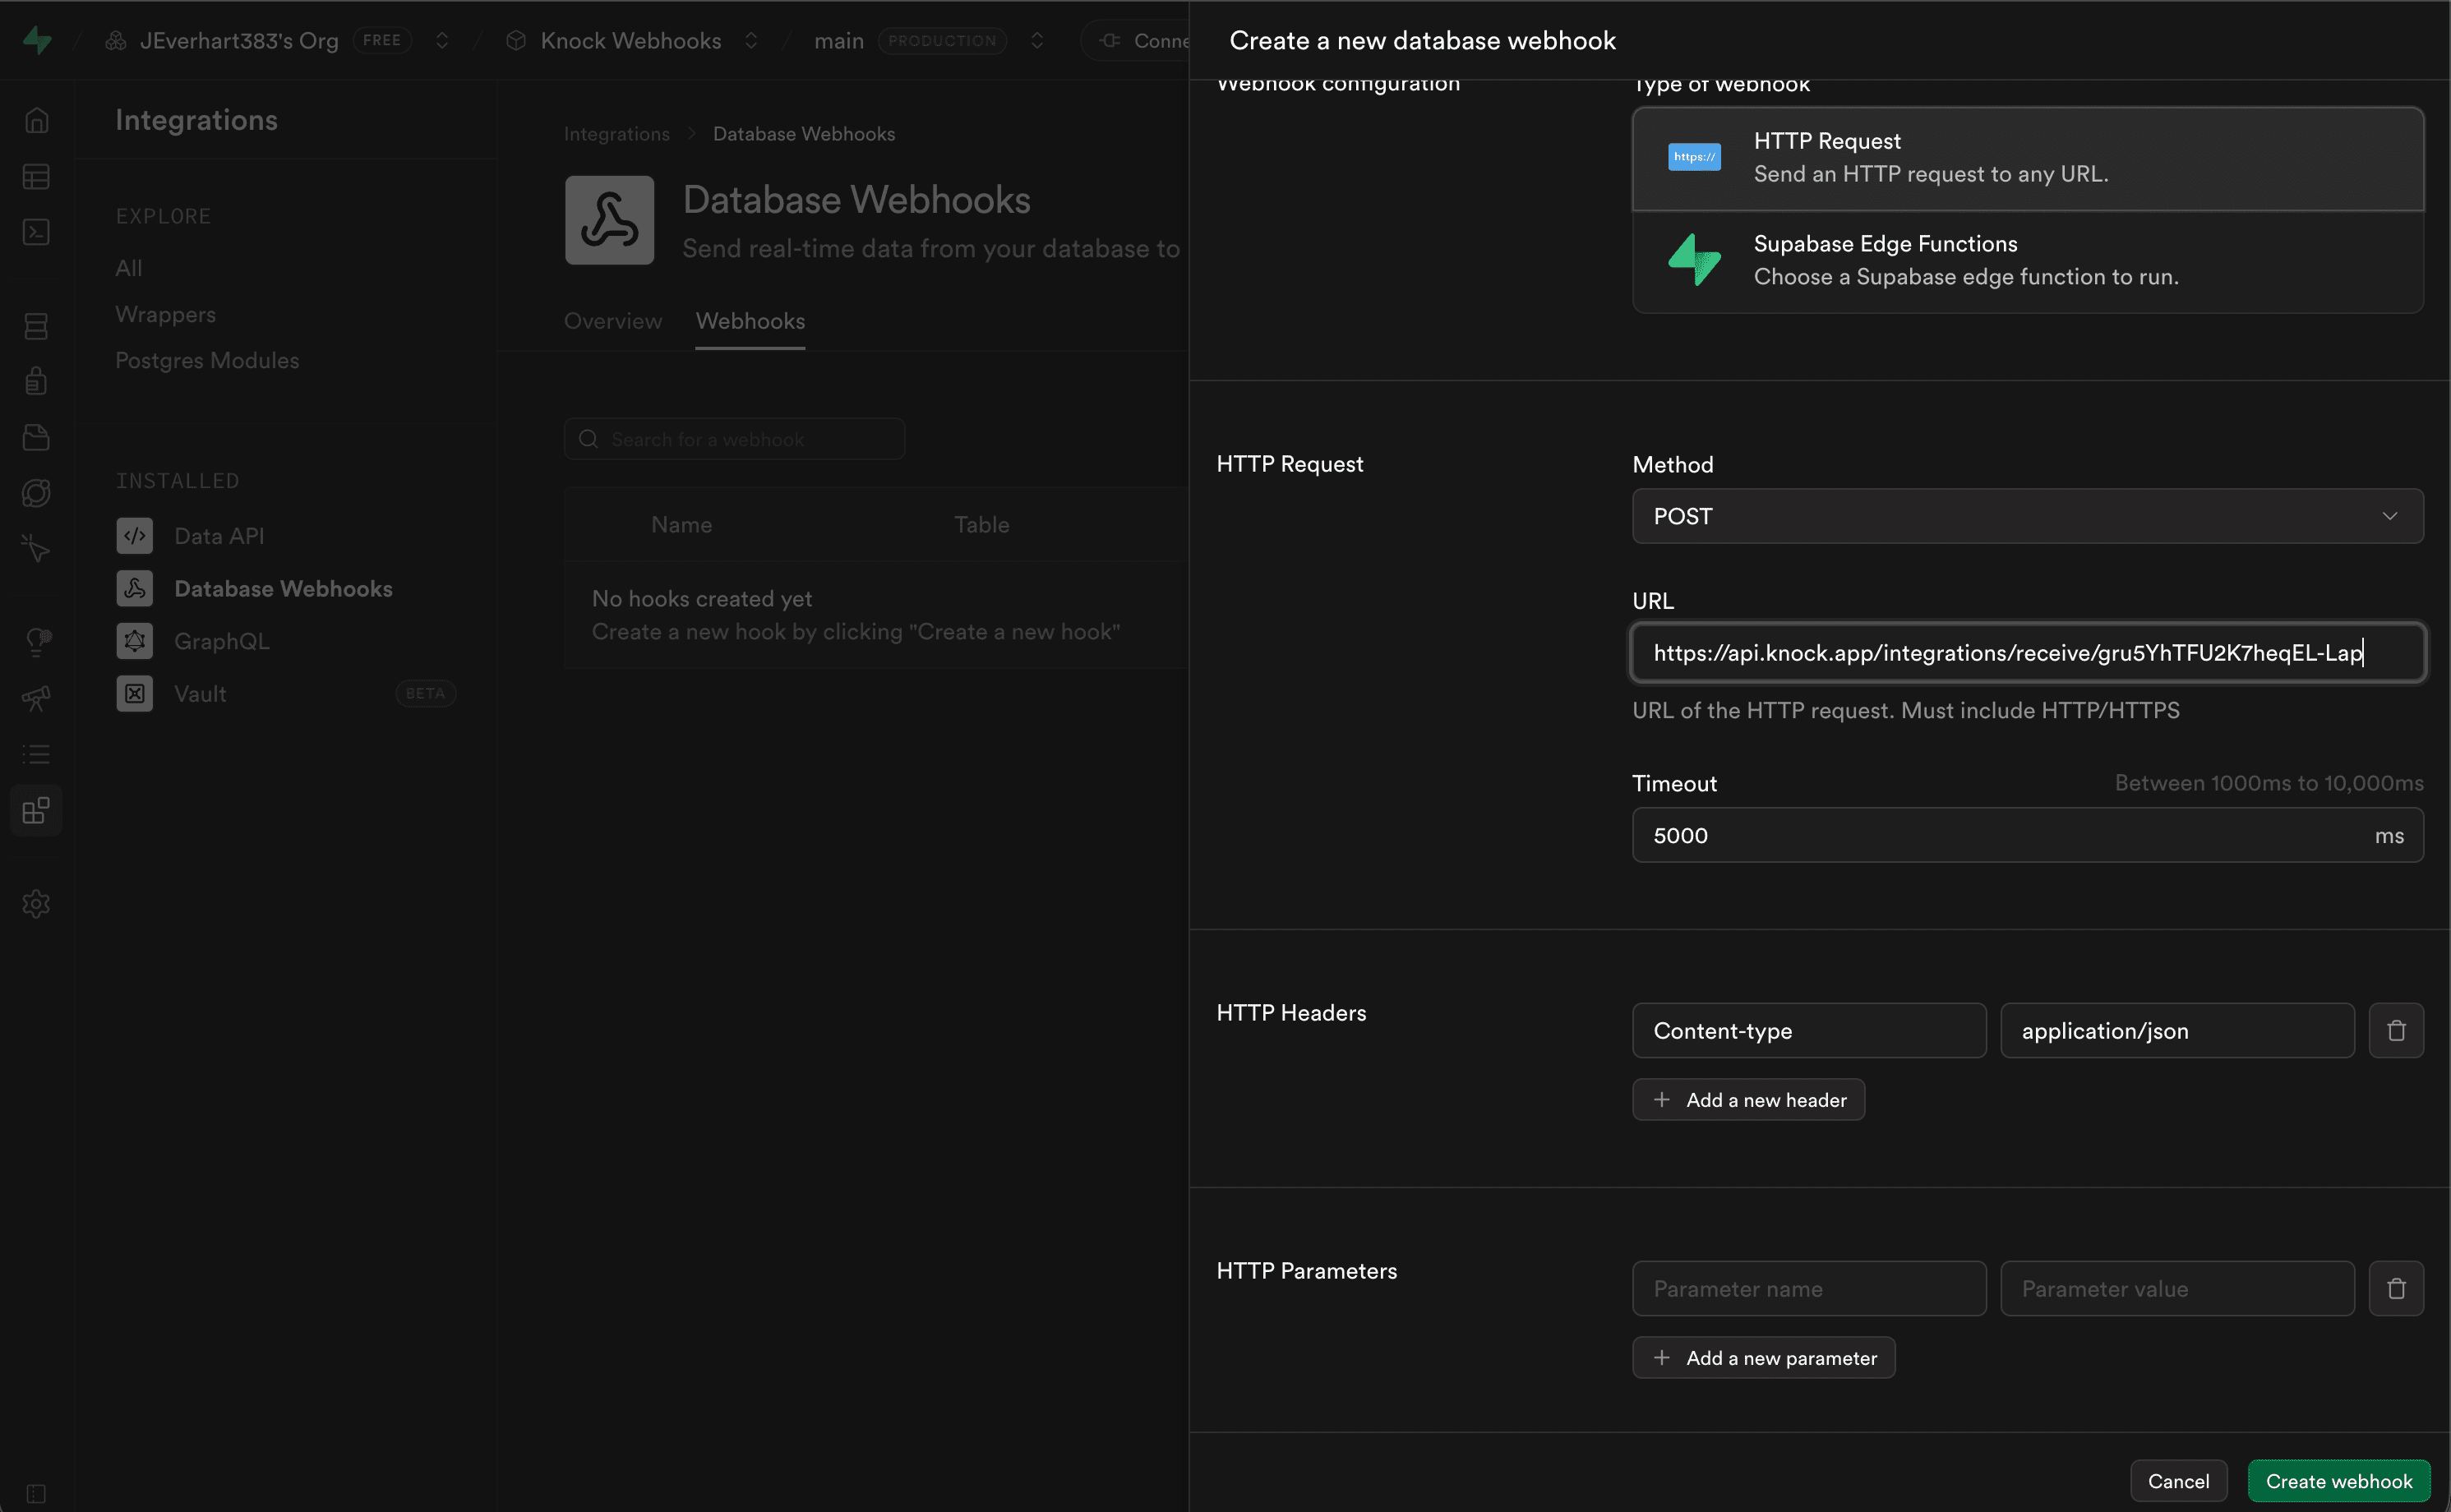Open Storage from the sidebar

(x=36, y=437)
